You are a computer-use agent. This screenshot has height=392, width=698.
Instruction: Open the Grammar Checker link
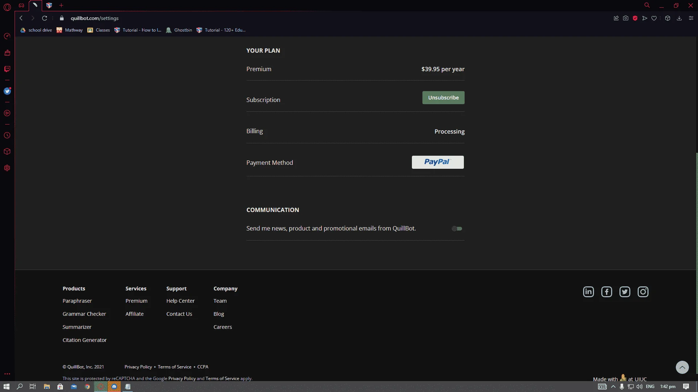(84, 314)
